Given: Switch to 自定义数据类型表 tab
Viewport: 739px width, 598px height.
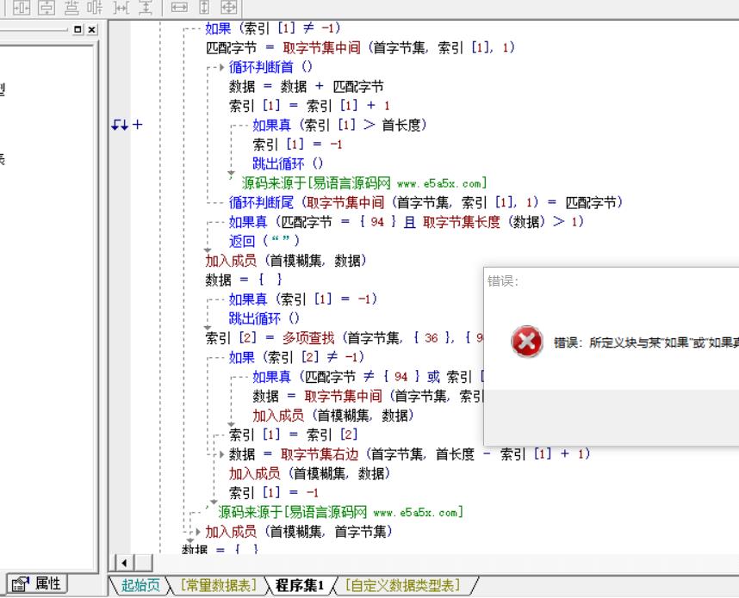Looking at the screenshot, I should (401, 586).
